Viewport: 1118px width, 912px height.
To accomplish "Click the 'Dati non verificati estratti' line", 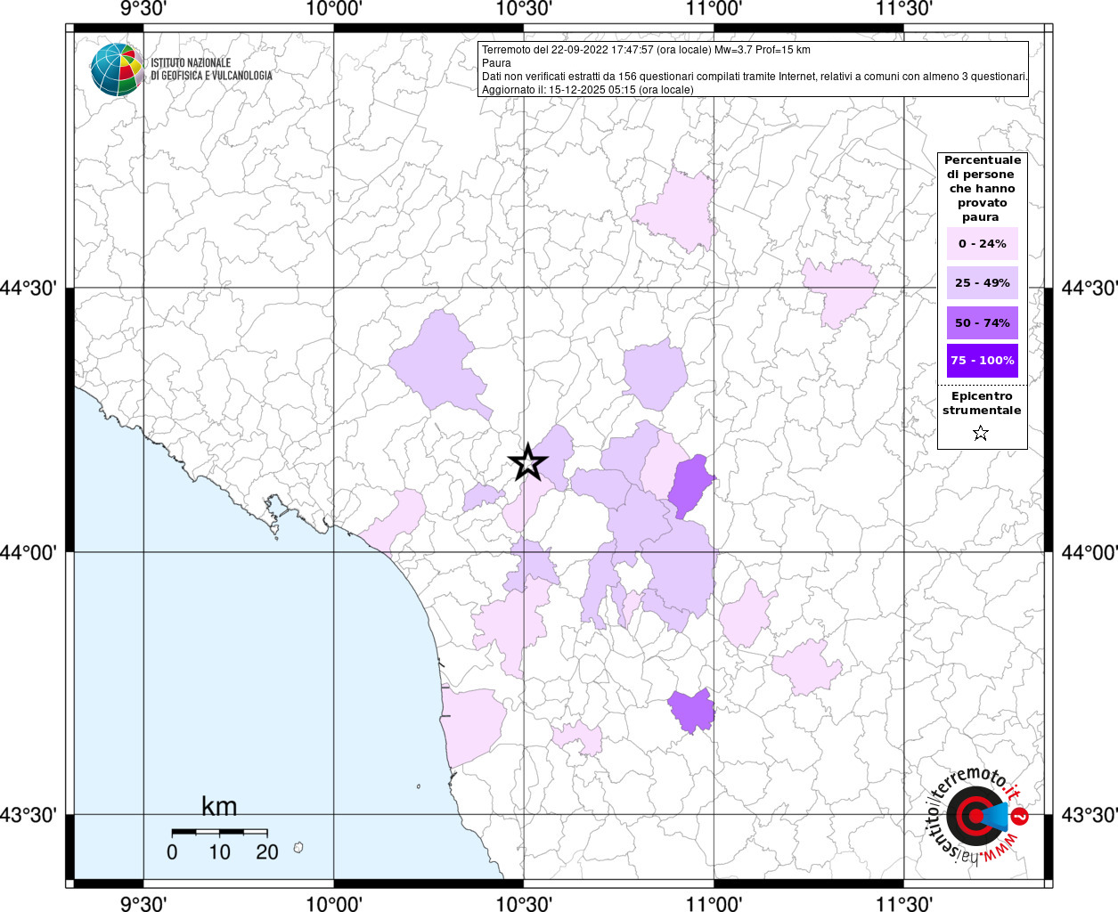I will click(755, 77).
